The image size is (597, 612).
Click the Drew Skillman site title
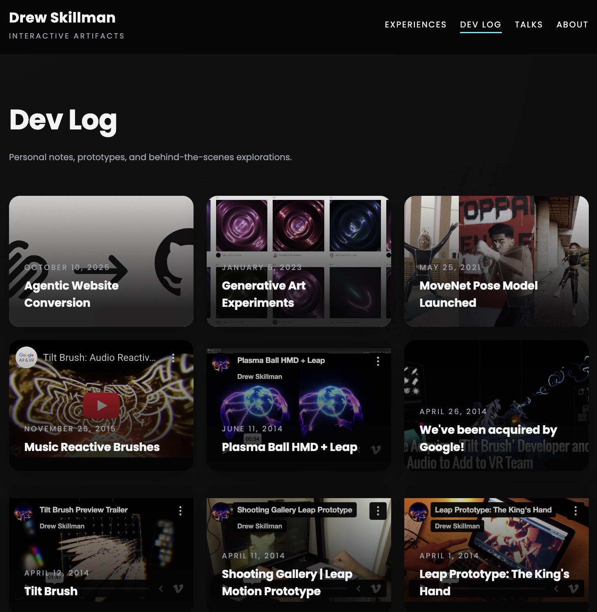tap(62, 18)
